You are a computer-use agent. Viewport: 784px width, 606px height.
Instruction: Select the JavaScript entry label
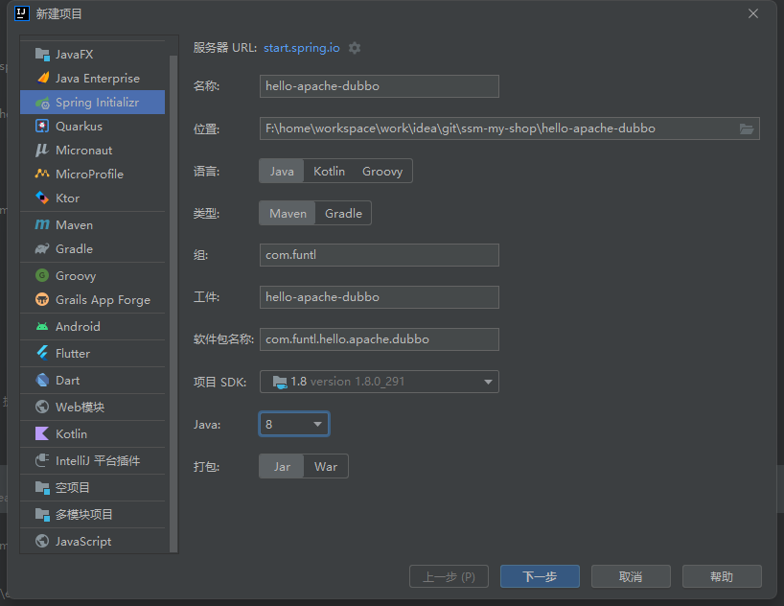tap(83, 542)
